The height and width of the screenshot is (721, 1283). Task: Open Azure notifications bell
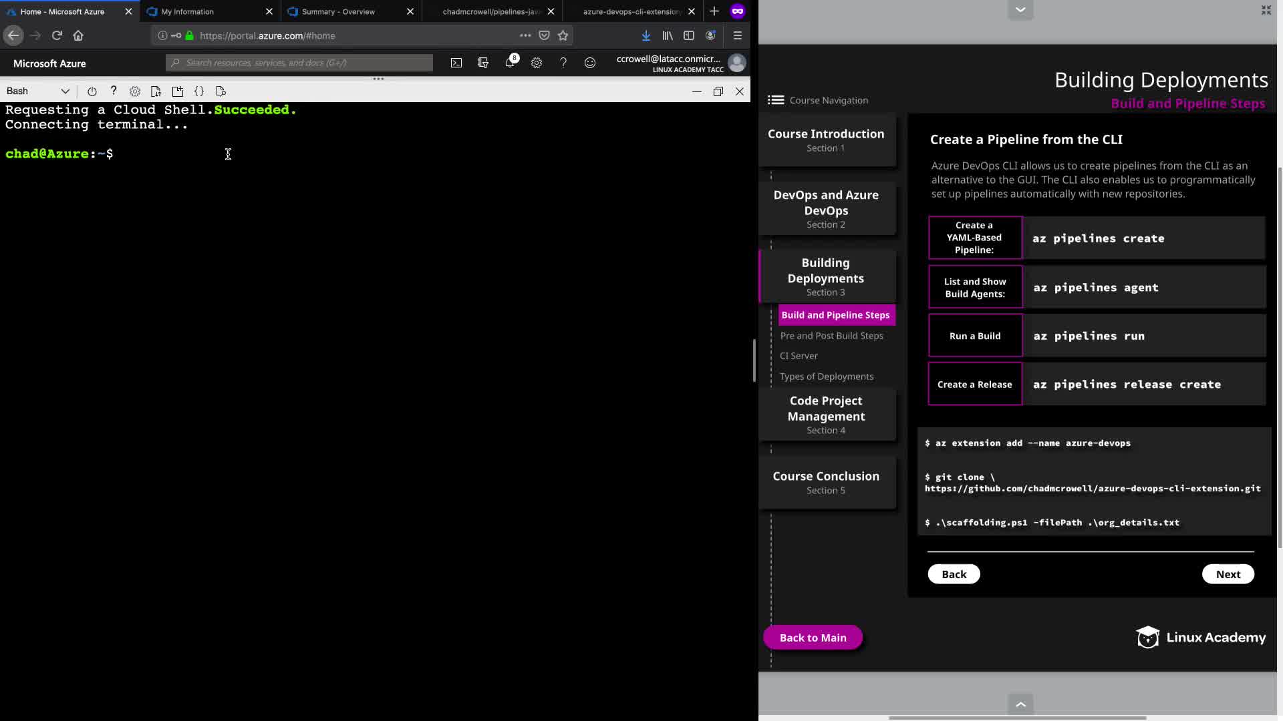coord(510,63)
